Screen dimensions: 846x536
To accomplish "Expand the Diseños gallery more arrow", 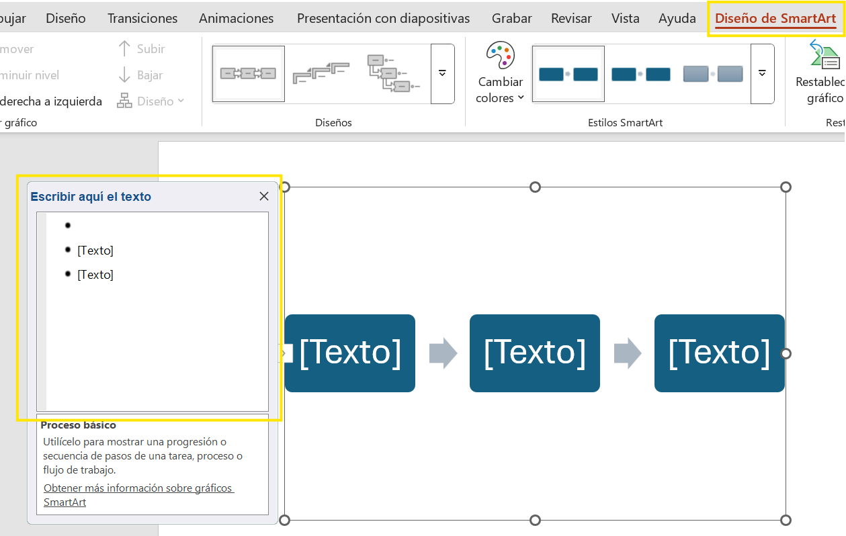I will 442,74.
